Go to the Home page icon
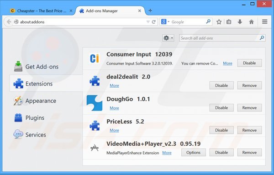This screenshot has width=274, height=175. click(251, 22)
